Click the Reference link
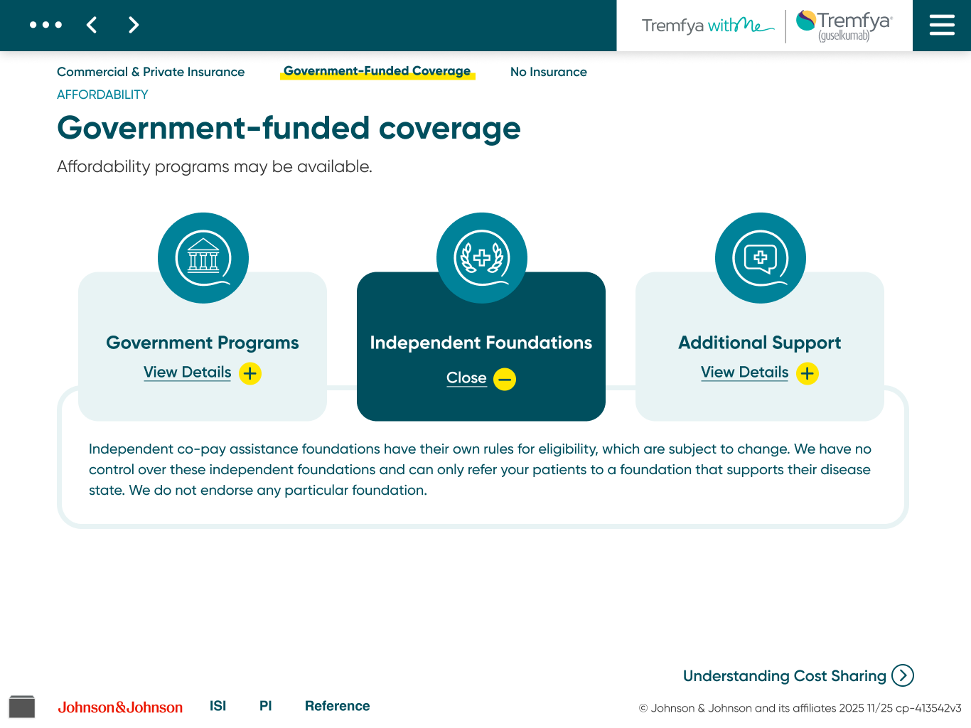971x728 pixels. [337, 706]
